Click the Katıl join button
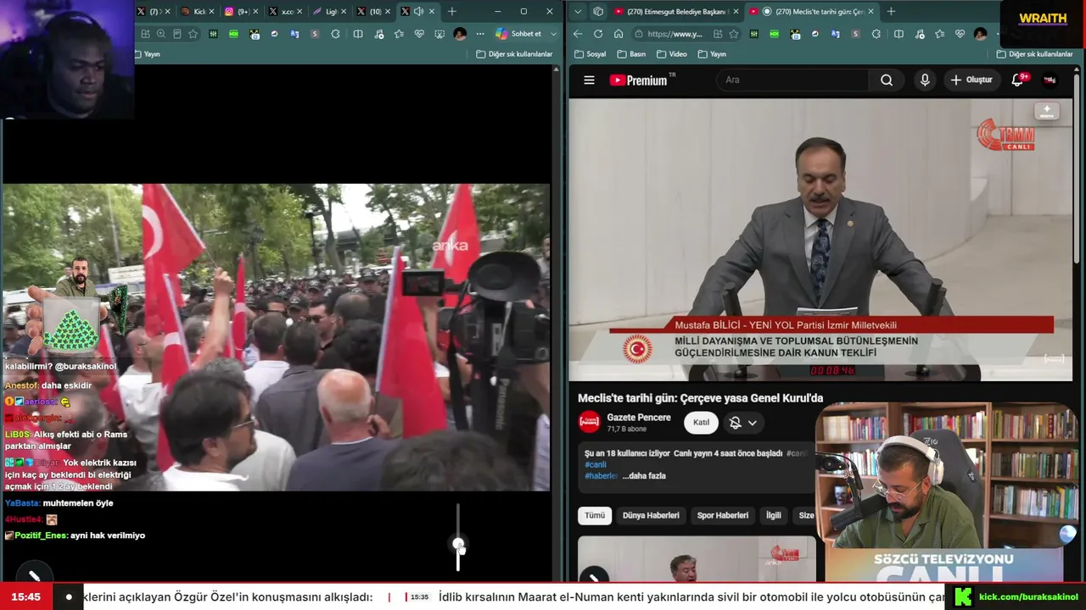 click(x=701, y=423)
